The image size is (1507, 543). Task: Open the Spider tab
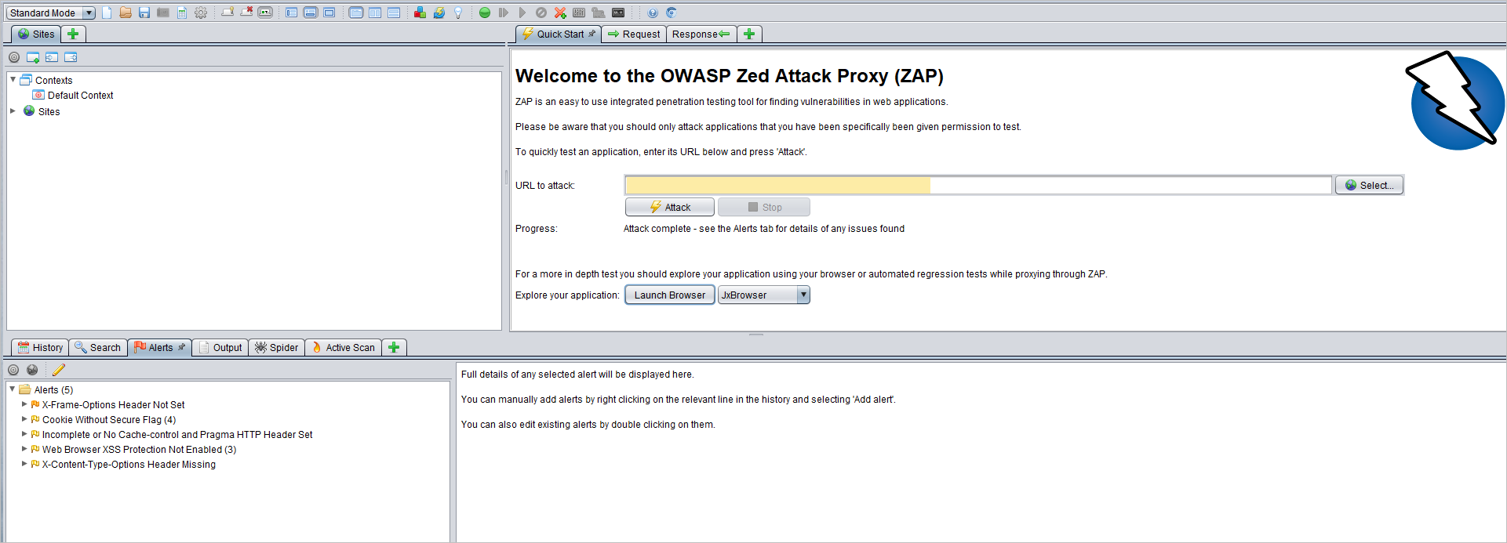coord(276,347)
